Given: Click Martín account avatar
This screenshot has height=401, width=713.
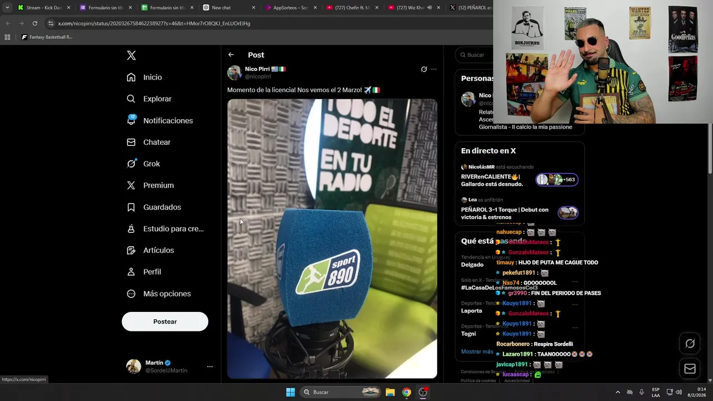Looking at the screenshot, I should pyautogui.click(x=134, y=366).
